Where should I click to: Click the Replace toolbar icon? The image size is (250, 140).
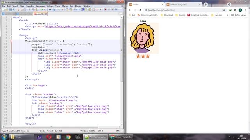[54, 10]
